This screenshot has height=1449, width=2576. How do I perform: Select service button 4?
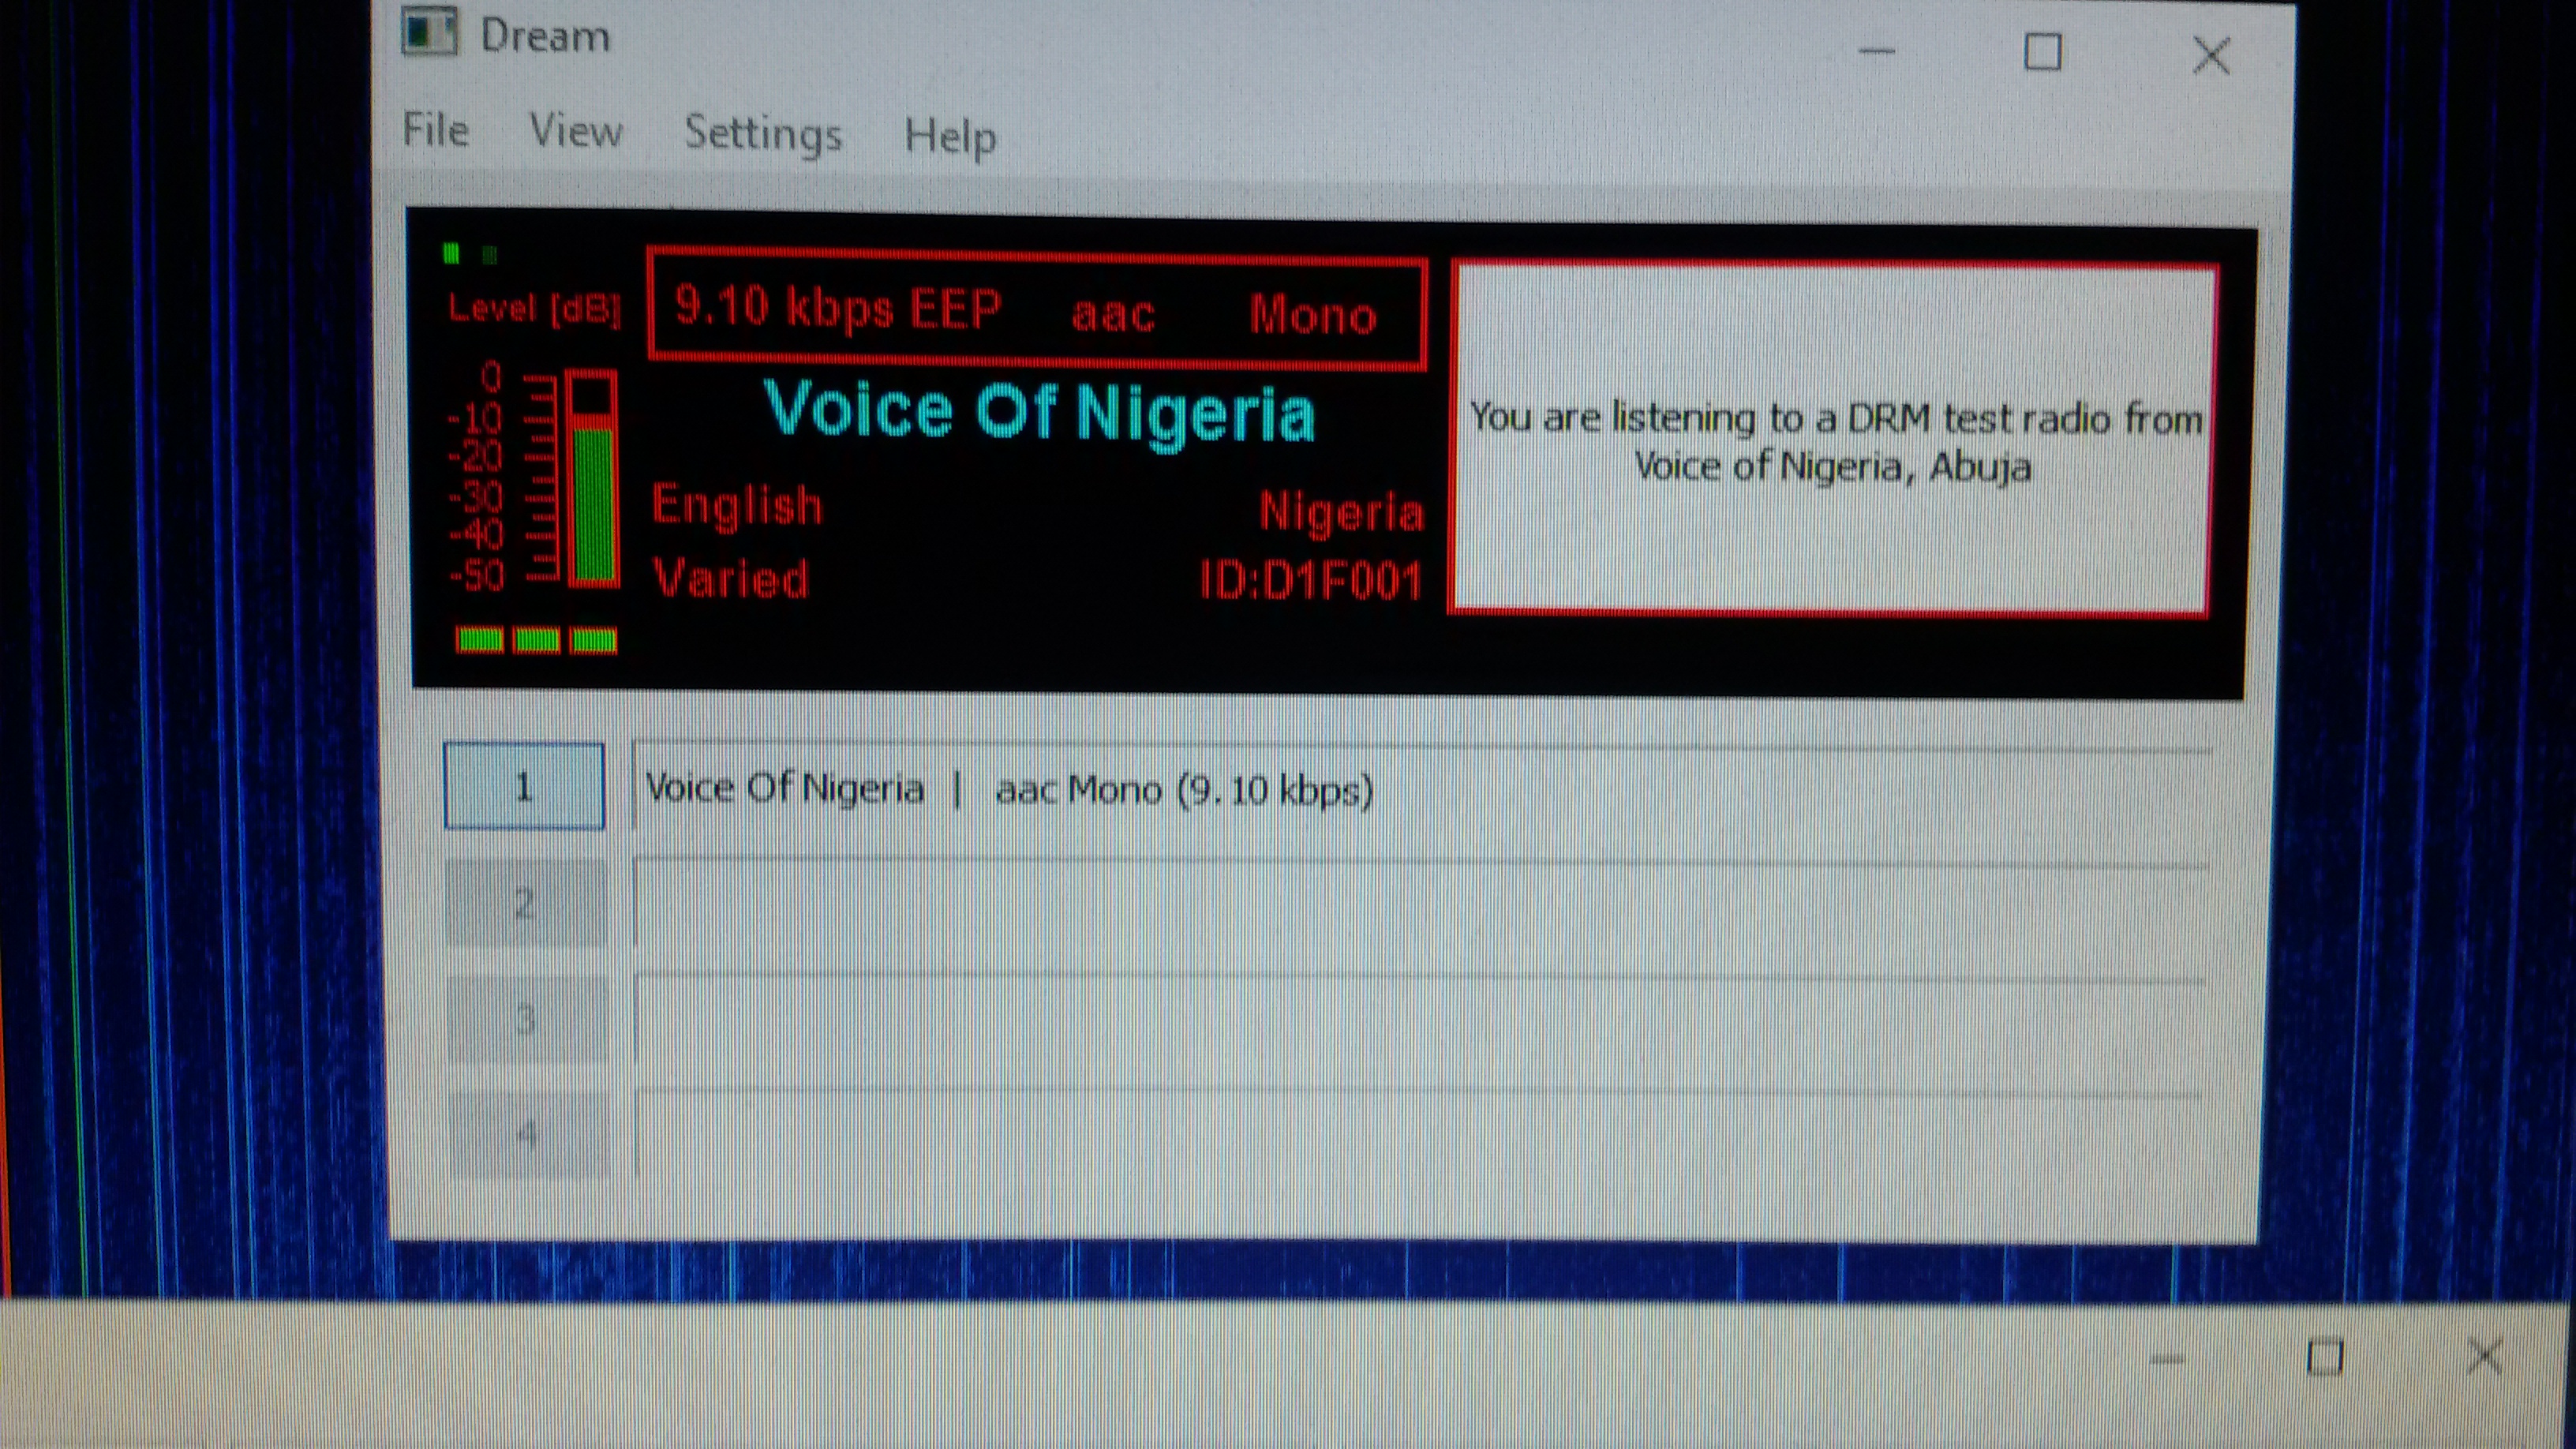click(528, 1134)
